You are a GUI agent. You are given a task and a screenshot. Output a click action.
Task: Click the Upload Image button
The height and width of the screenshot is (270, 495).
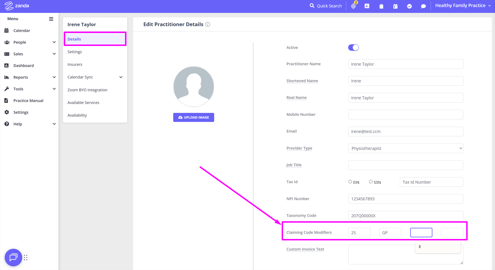coord(194,117)
